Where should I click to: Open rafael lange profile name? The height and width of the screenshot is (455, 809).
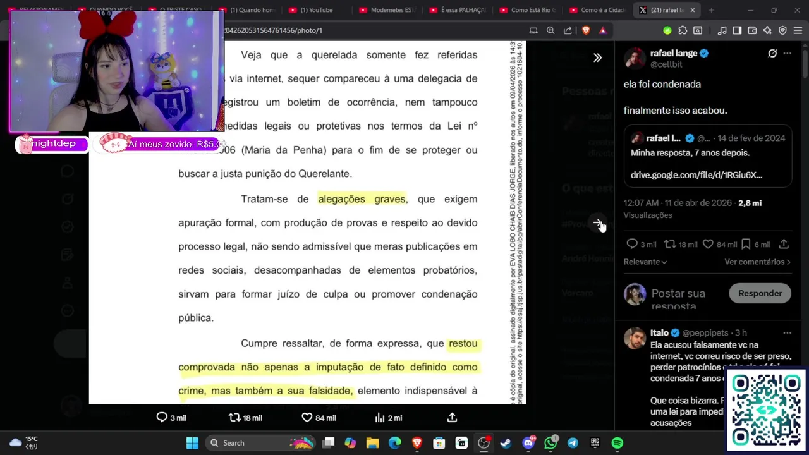coord(674,53)
